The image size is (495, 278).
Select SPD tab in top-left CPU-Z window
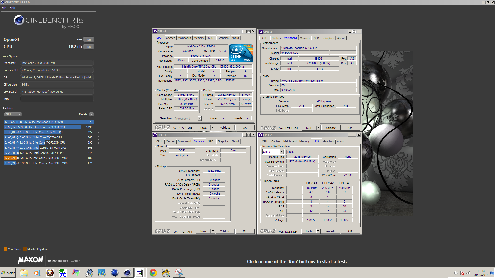click(x=210, y=38)
